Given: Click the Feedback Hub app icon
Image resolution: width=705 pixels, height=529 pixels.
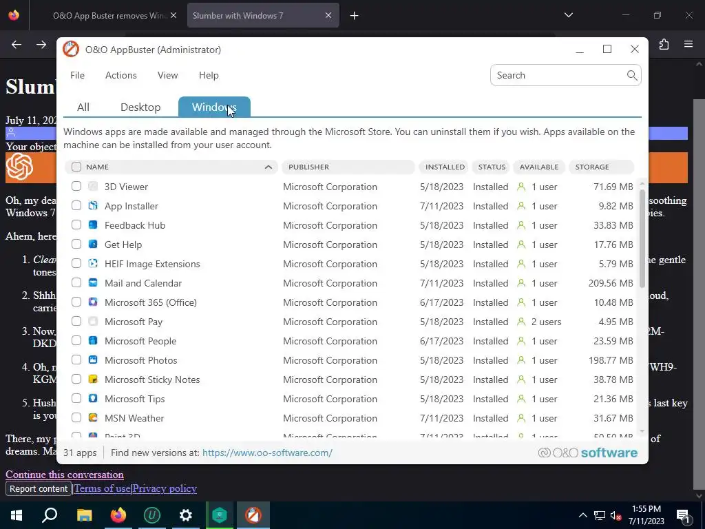Looking at the screenshot, I should [x=93, y=225].
